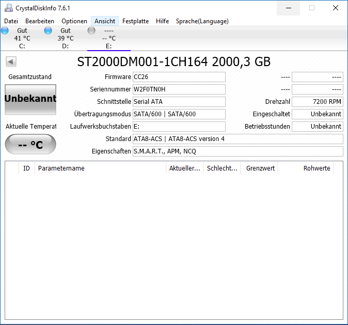
Task: Click the Drehzahl field 7200 RPM
Action: pyautogui.click(x=318, y=102)
